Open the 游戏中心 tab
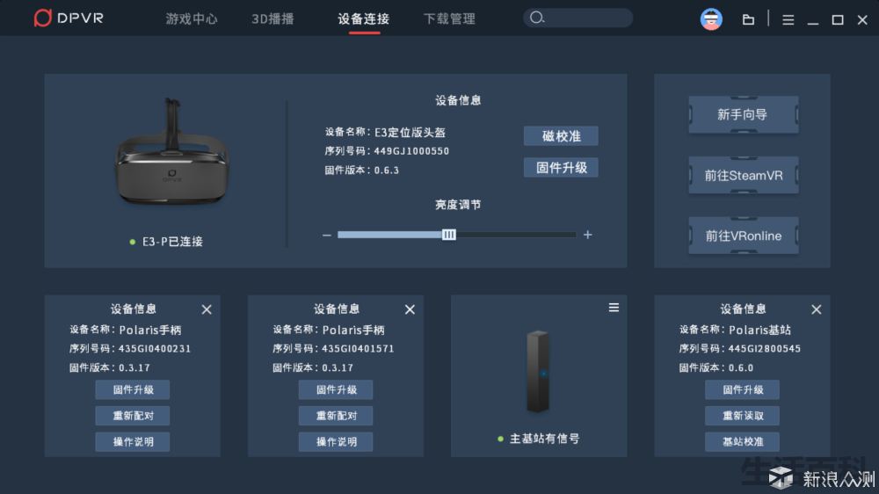 coord(191,18)
